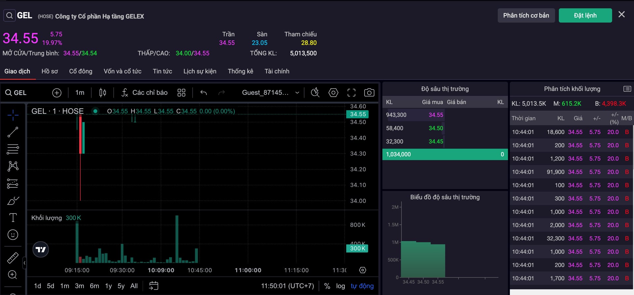Choose the text annotation tool
The width and height of the screenshot is (634, 295).
[13, 217]
